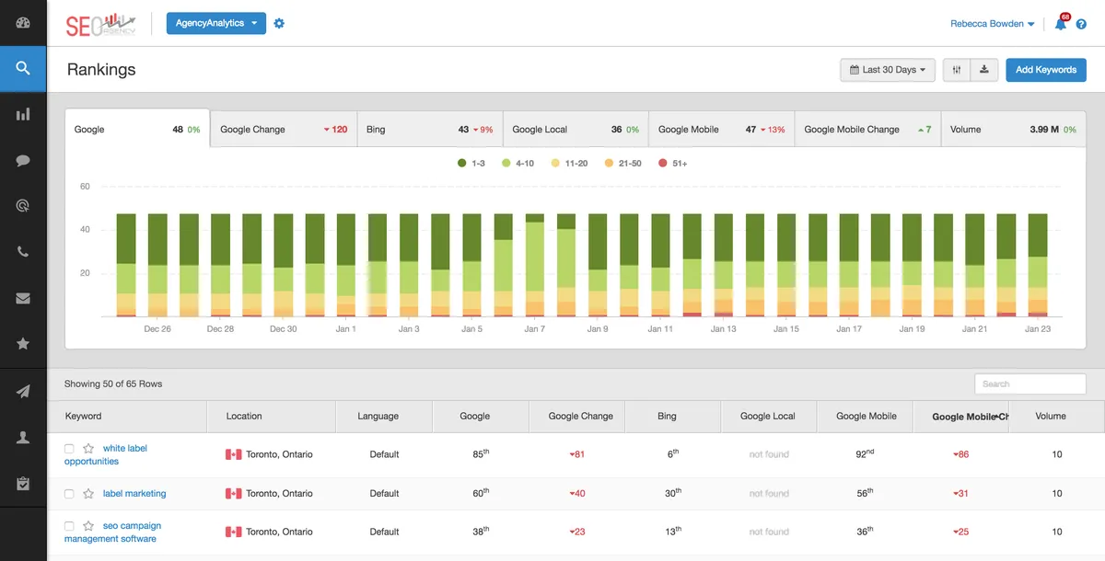The width and height of the screenshot is (1105, 561).
Task: Tick the label marketing row checkbox
Action: pyautogui.click(x=69, y=494)
